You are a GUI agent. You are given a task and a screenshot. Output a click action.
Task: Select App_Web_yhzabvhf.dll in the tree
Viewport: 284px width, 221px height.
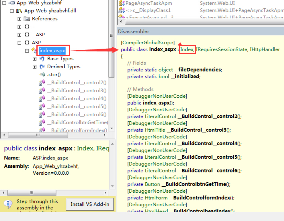click(x=50, y=11)
